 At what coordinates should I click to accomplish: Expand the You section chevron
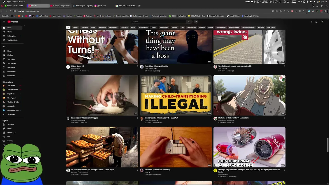pos(7,47)
